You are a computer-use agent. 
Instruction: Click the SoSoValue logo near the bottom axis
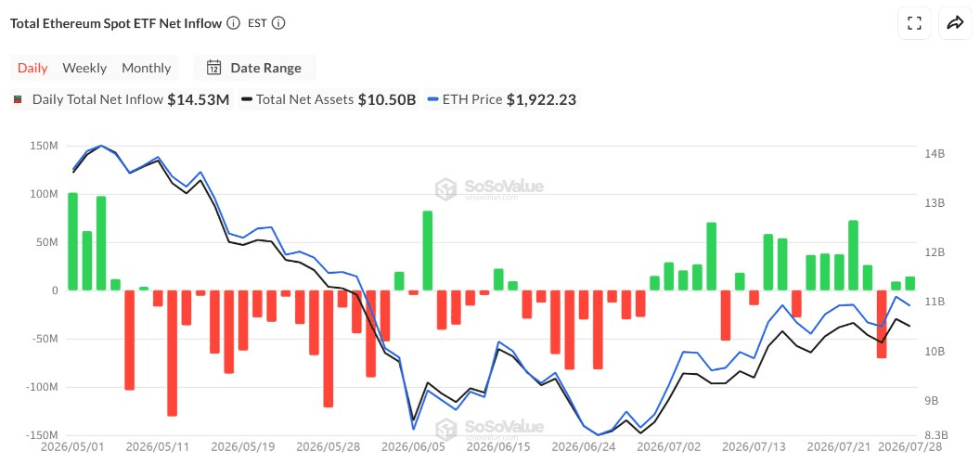click(445, 431)
